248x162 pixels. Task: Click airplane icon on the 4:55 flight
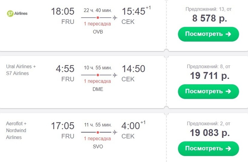pos(115,75)
